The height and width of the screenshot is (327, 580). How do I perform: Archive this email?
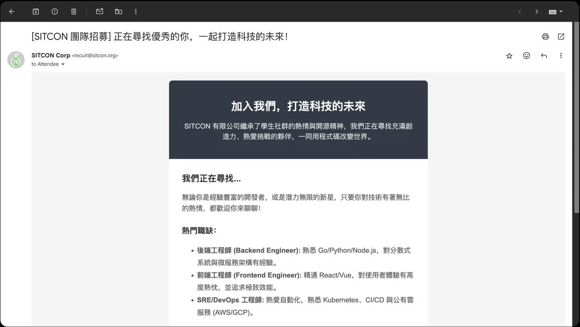point(35,11)
